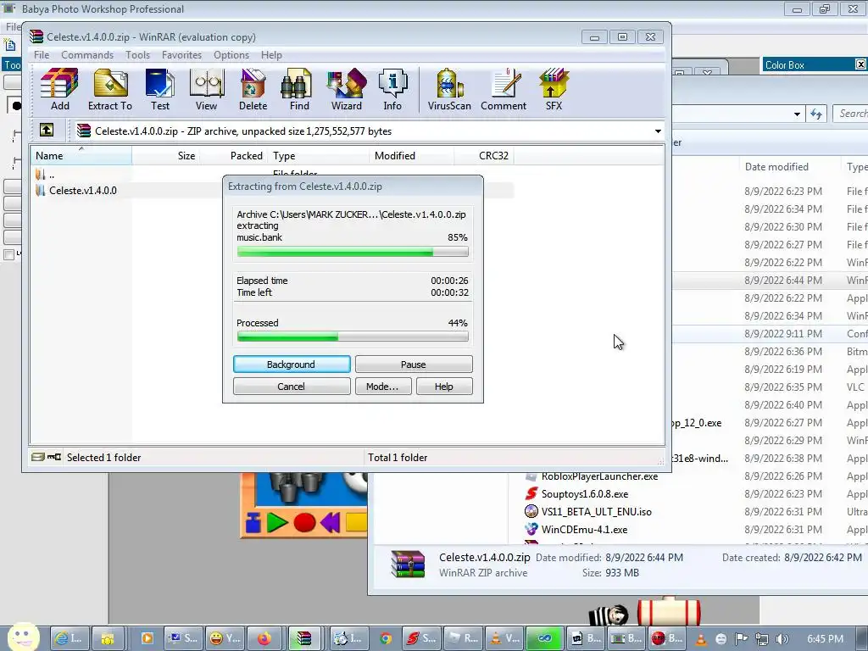Click the 6:45 PM taskbar clock
The width and height of the screenshot is (868, 651).
pyautogui.click(x=825, y=639)
